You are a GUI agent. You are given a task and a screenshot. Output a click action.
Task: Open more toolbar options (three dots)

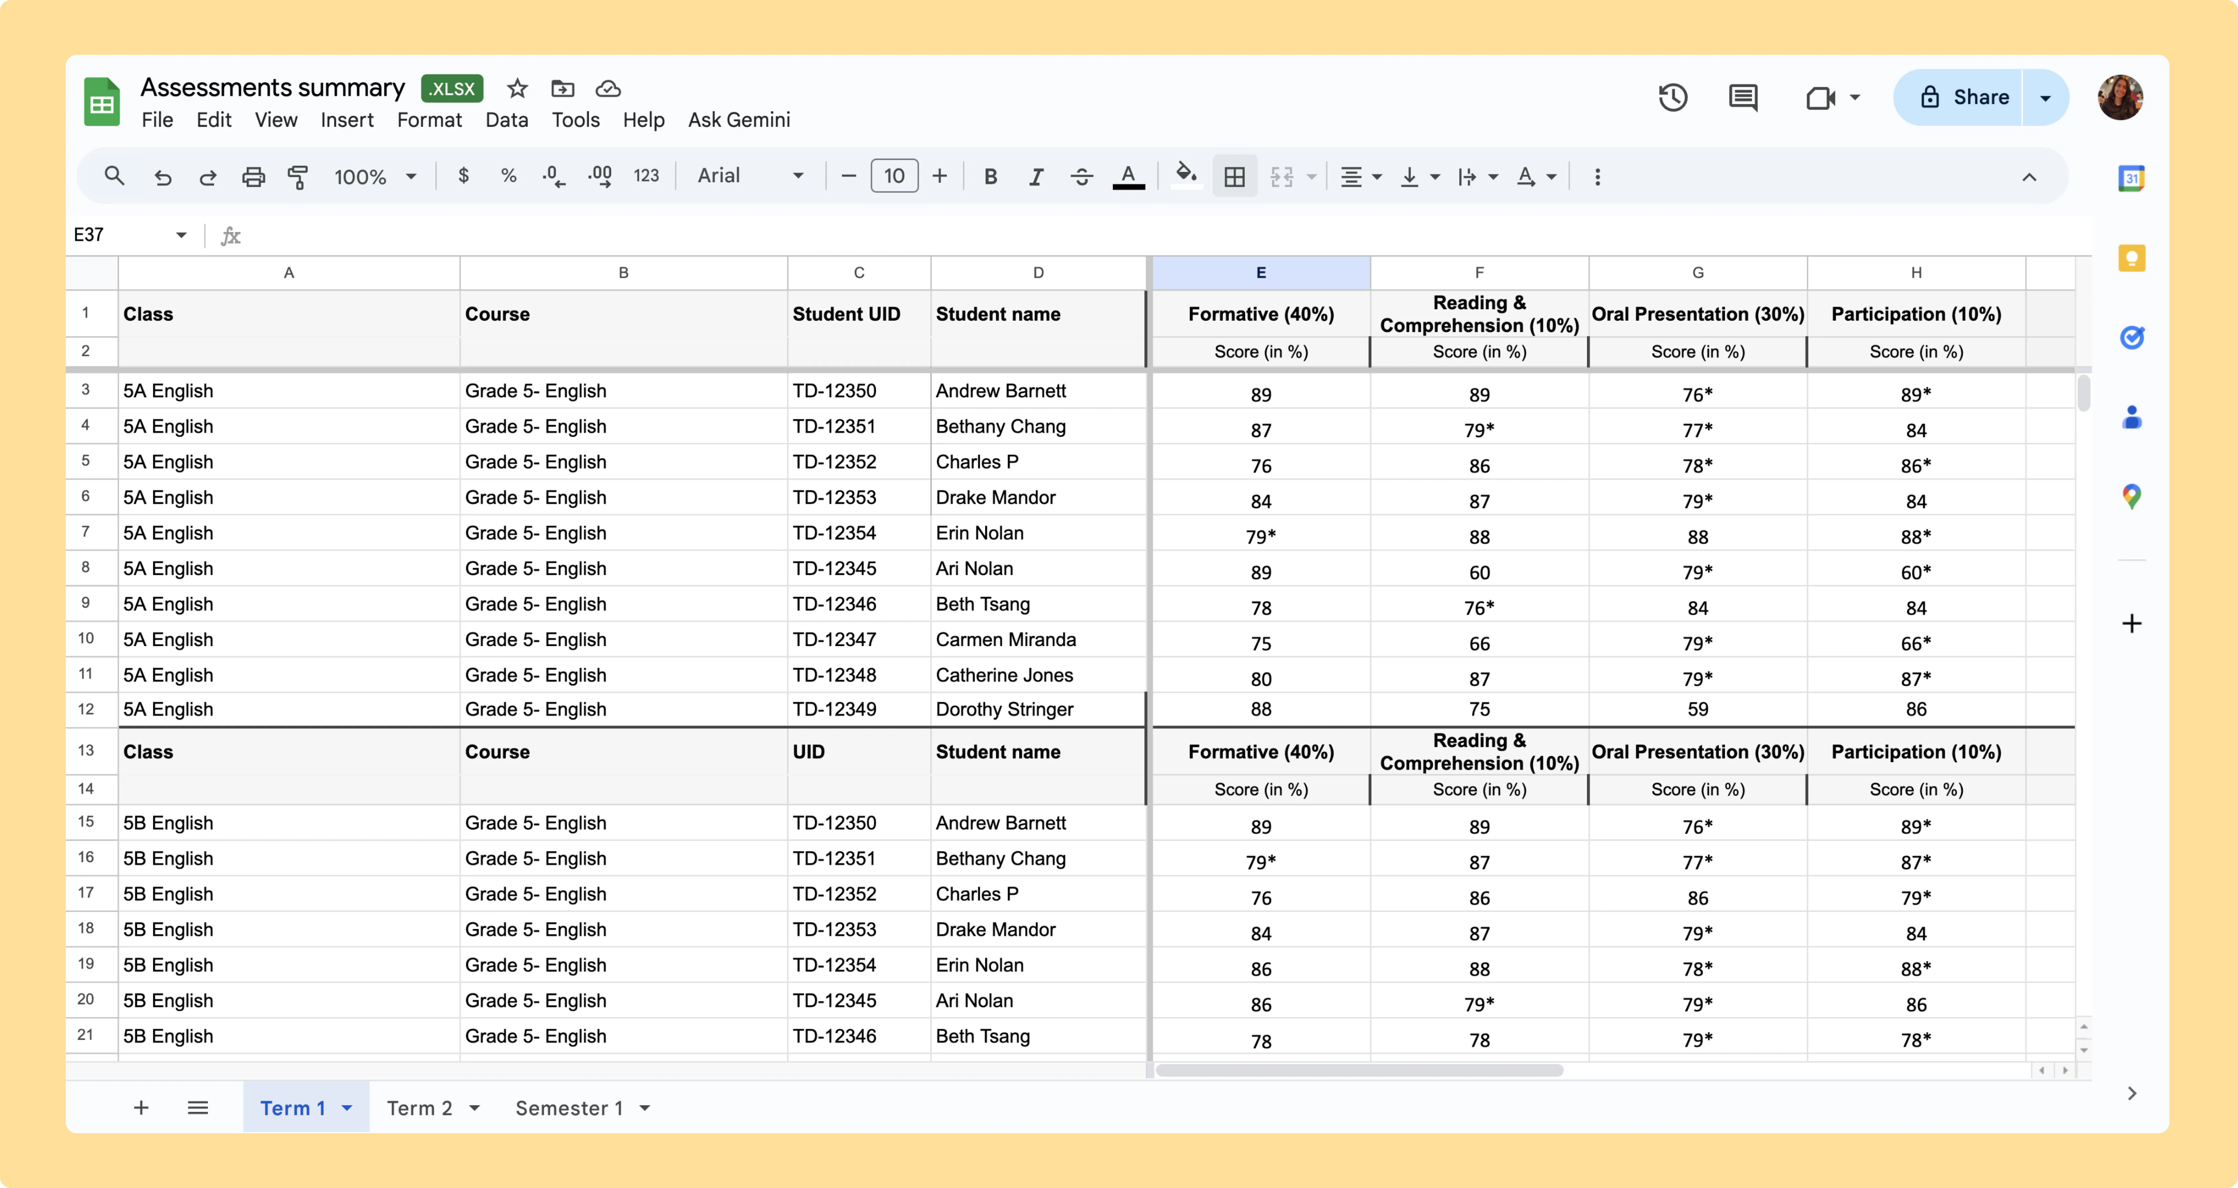(1597, 177)
